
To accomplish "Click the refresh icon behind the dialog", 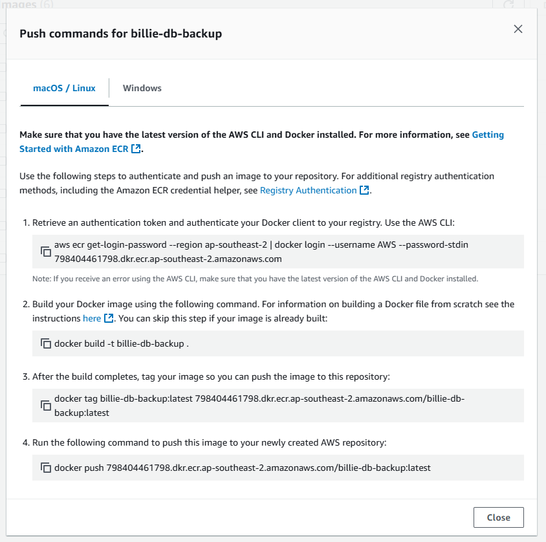I will [508, 4].
